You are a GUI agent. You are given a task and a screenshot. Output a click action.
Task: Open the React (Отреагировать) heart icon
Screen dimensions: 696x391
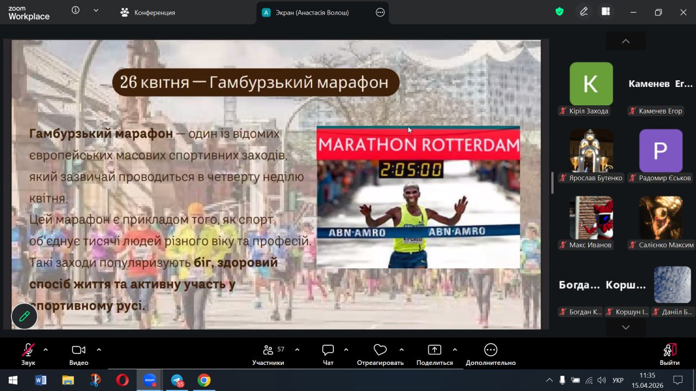point(380,350)
